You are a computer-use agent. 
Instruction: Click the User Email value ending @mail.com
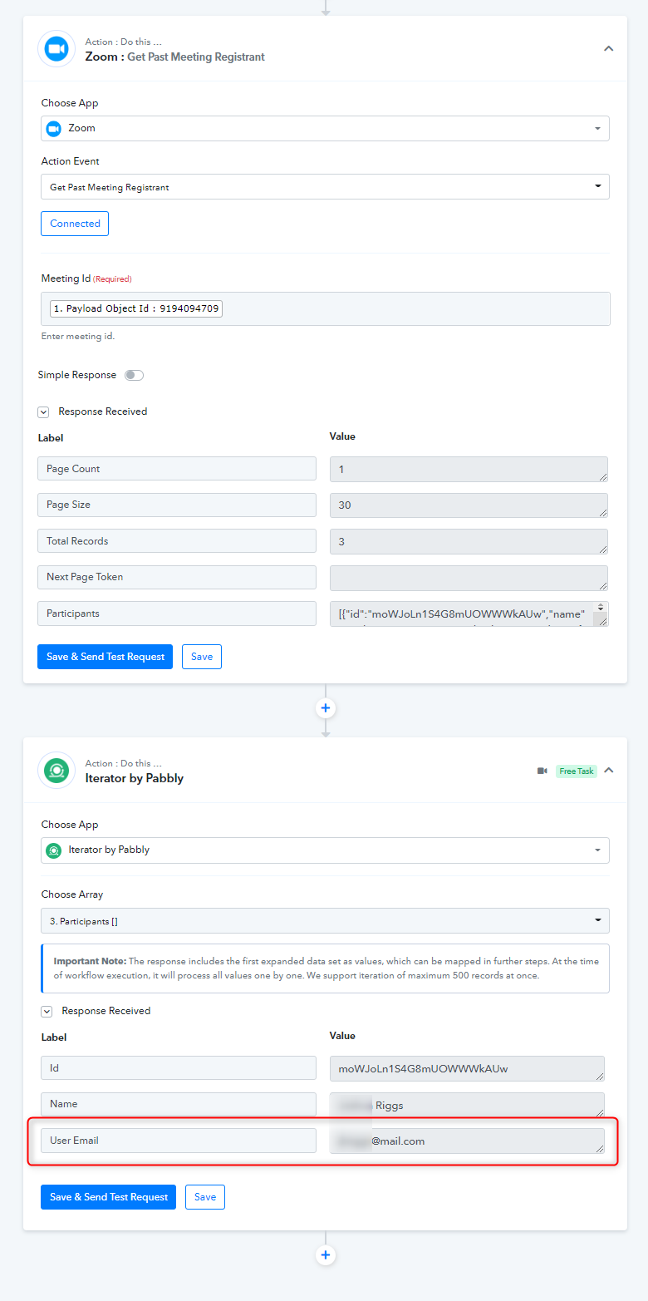tap(467, 1141)
